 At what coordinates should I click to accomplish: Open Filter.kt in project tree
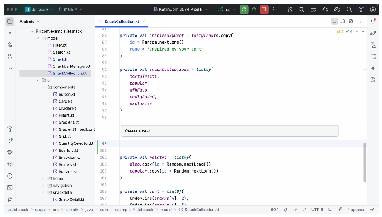(x=60, y=45)
